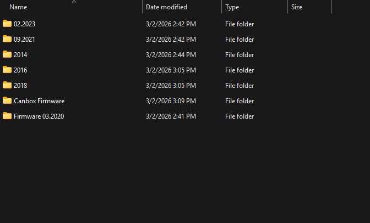
Task: Click the File folder type for 2014
Action: [240, 55]
